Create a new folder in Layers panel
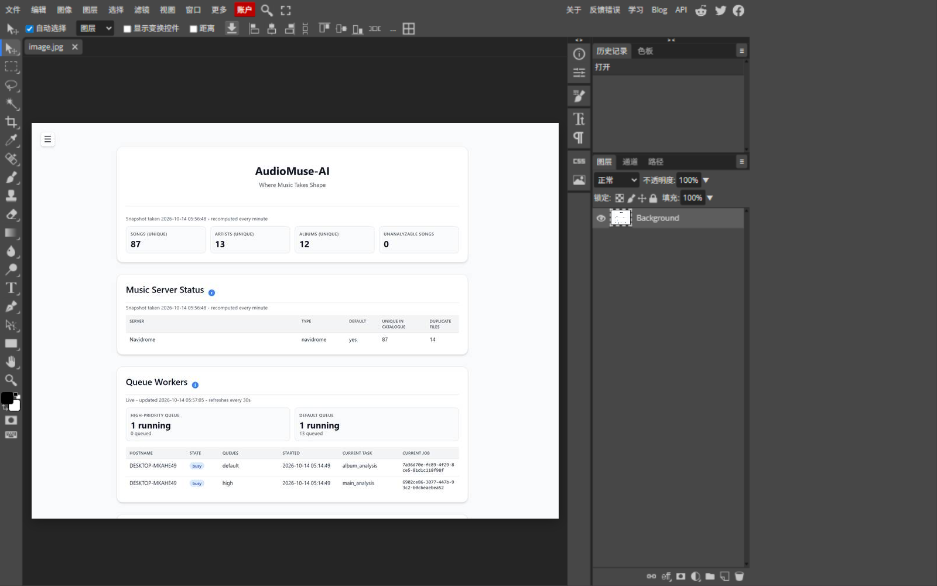This screenshot has height=586, width=937. 710,576
